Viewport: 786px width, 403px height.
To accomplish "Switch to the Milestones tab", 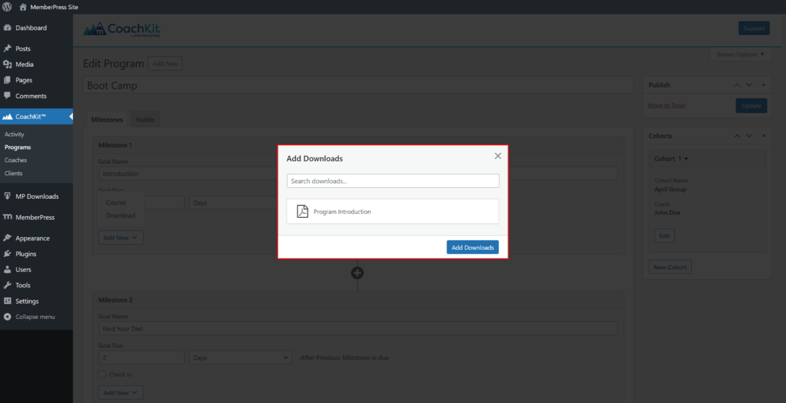I will pyautogui.click(x=107, y=119).
